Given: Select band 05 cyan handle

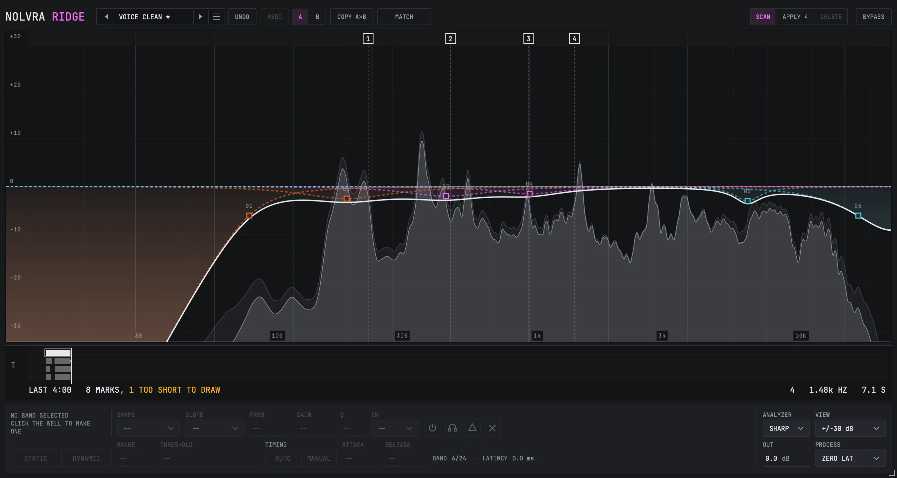Looking at the screenshot, I should click(747, 201).
